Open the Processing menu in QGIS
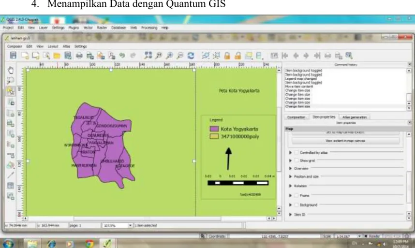 click(149, 28)
